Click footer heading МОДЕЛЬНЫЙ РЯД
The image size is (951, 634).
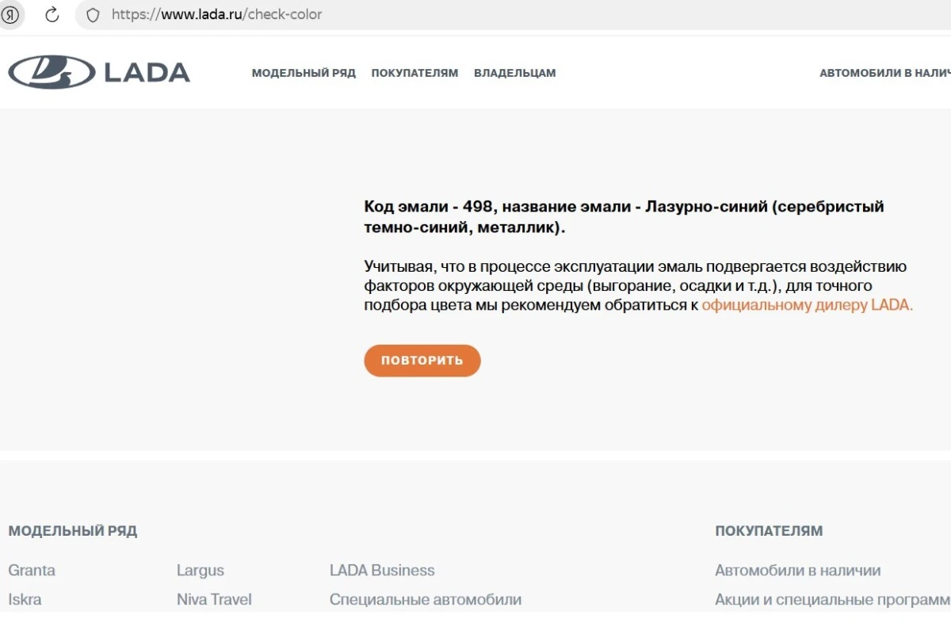coord(73,531)
